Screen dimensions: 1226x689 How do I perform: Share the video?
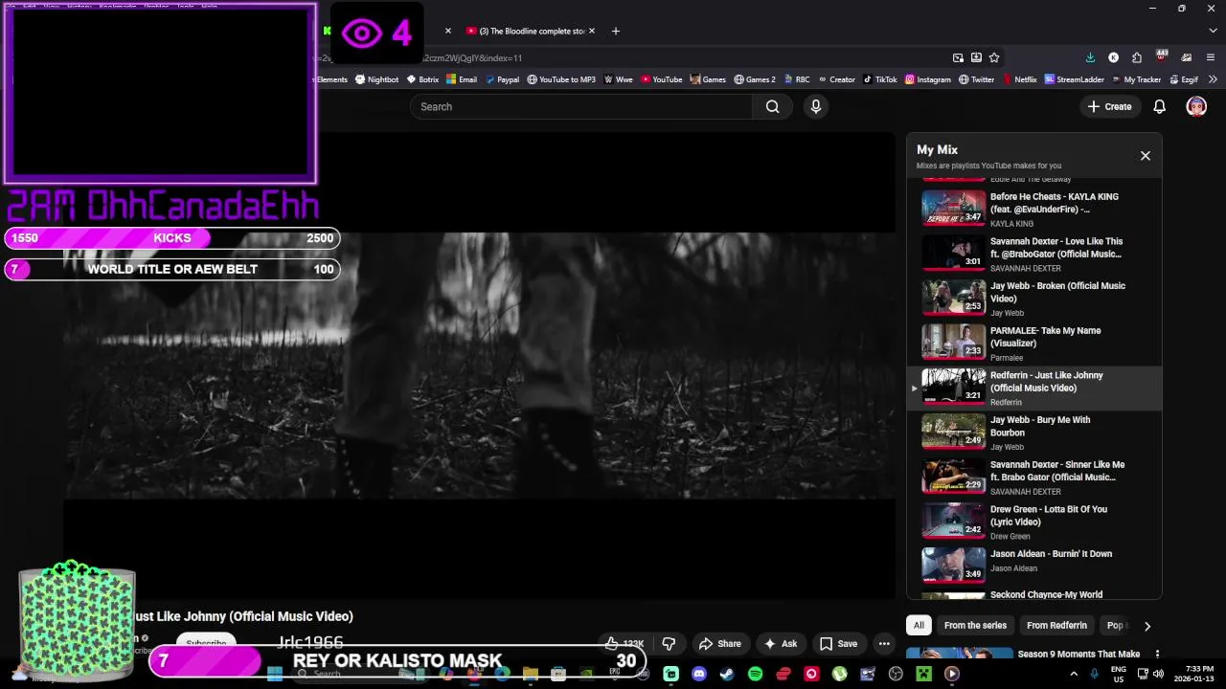pos(720,643)
